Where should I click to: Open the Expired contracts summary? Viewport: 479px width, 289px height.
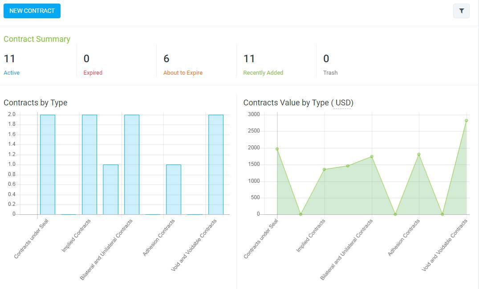pos(93,72)
